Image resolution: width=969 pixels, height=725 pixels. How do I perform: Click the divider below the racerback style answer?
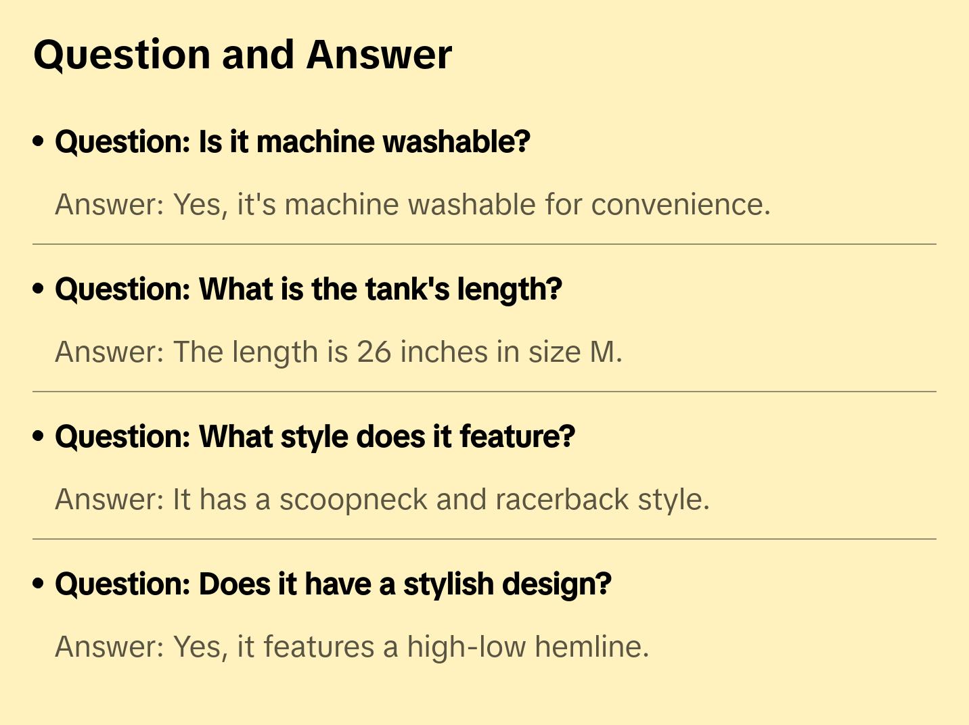(x=484, y=539)
